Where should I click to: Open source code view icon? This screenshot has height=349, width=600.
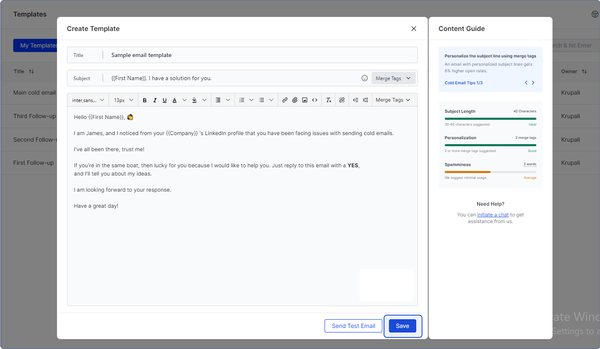click(x=315, y=100)
